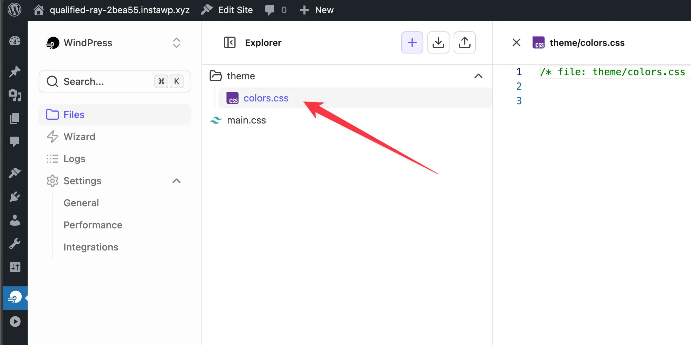
Task: Click the upload/export files button
Action: (x=465, y=42)
